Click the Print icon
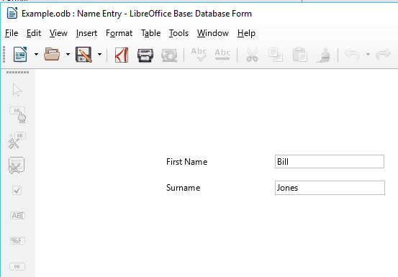The image size is (398, 277). point(145,55)
